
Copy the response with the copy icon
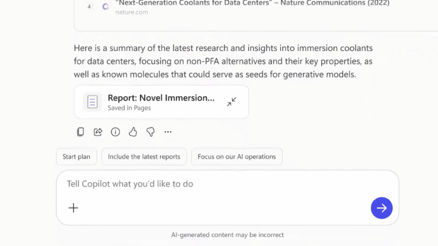point(81,132)
